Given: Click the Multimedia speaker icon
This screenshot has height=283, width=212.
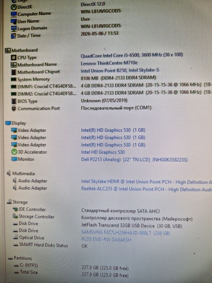Looking at the screenshot, I should point(9,173).
